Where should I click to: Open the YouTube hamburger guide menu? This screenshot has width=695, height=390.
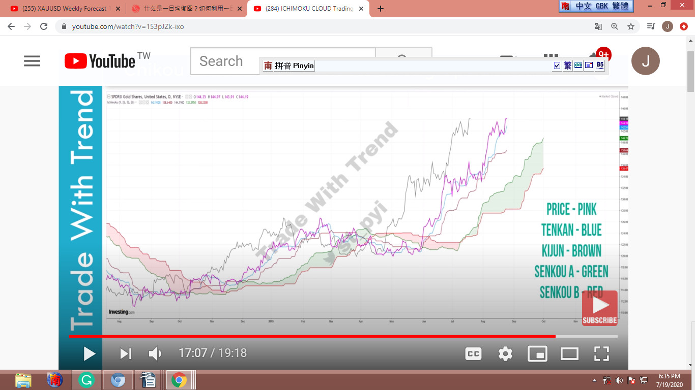click(32, 61)
